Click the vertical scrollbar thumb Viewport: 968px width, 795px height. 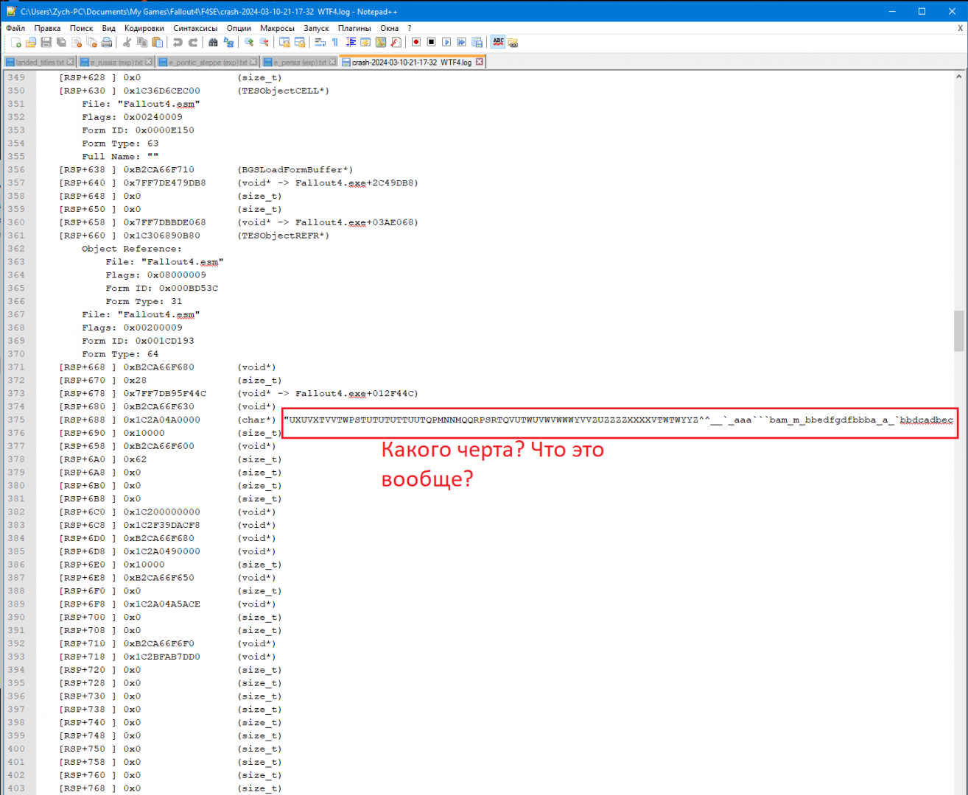(958, 331)
